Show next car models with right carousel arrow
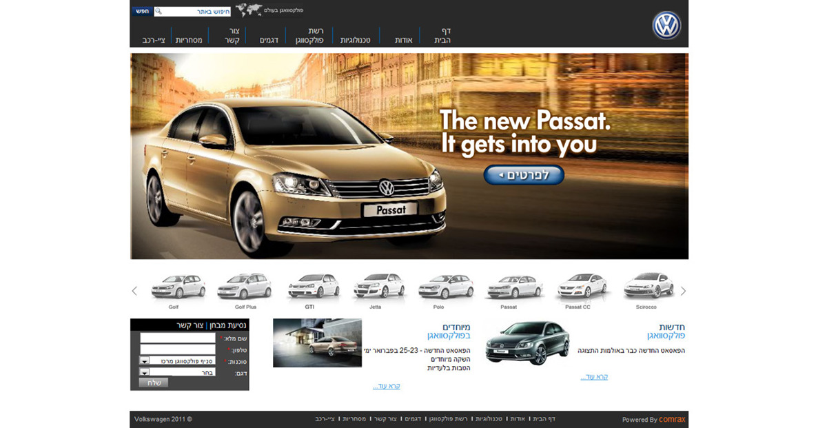827x428 pixels. [x=683, y=291]
